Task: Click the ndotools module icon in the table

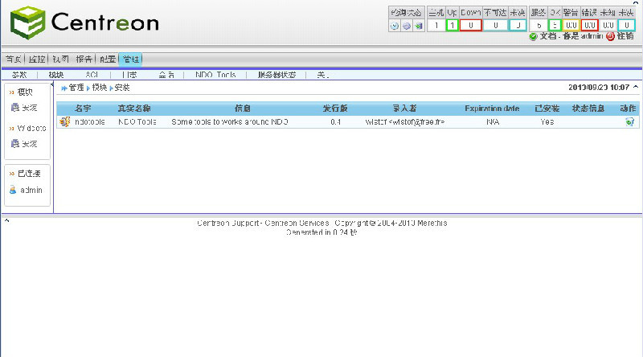Action: click(x=64, y=121)
